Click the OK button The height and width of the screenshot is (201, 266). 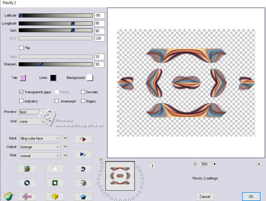[x=251, y=197]
